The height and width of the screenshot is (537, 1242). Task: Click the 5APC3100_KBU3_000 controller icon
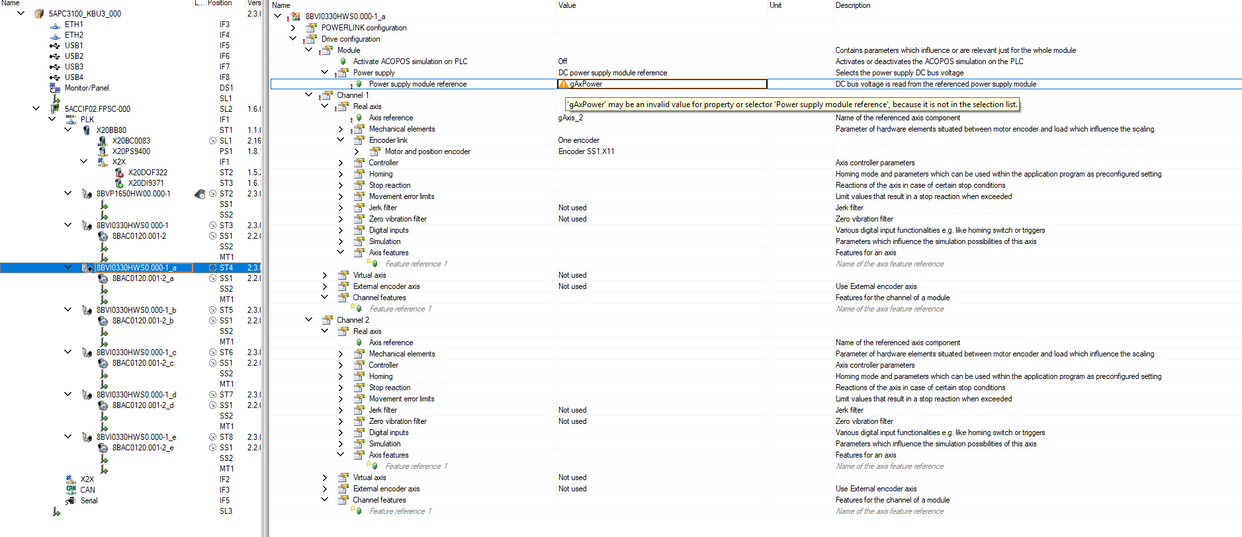coord(39,14)
